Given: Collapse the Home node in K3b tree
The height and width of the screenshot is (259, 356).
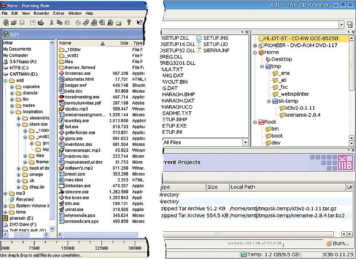Looking at the screenshot, I should point(255,53).
